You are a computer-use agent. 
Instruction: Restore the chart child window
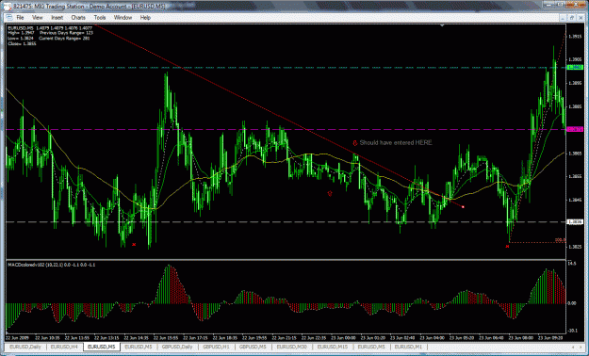coord(572,17)
